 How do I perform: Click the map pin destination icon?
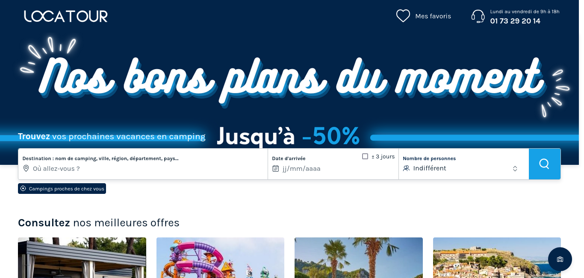coord(26,168)
